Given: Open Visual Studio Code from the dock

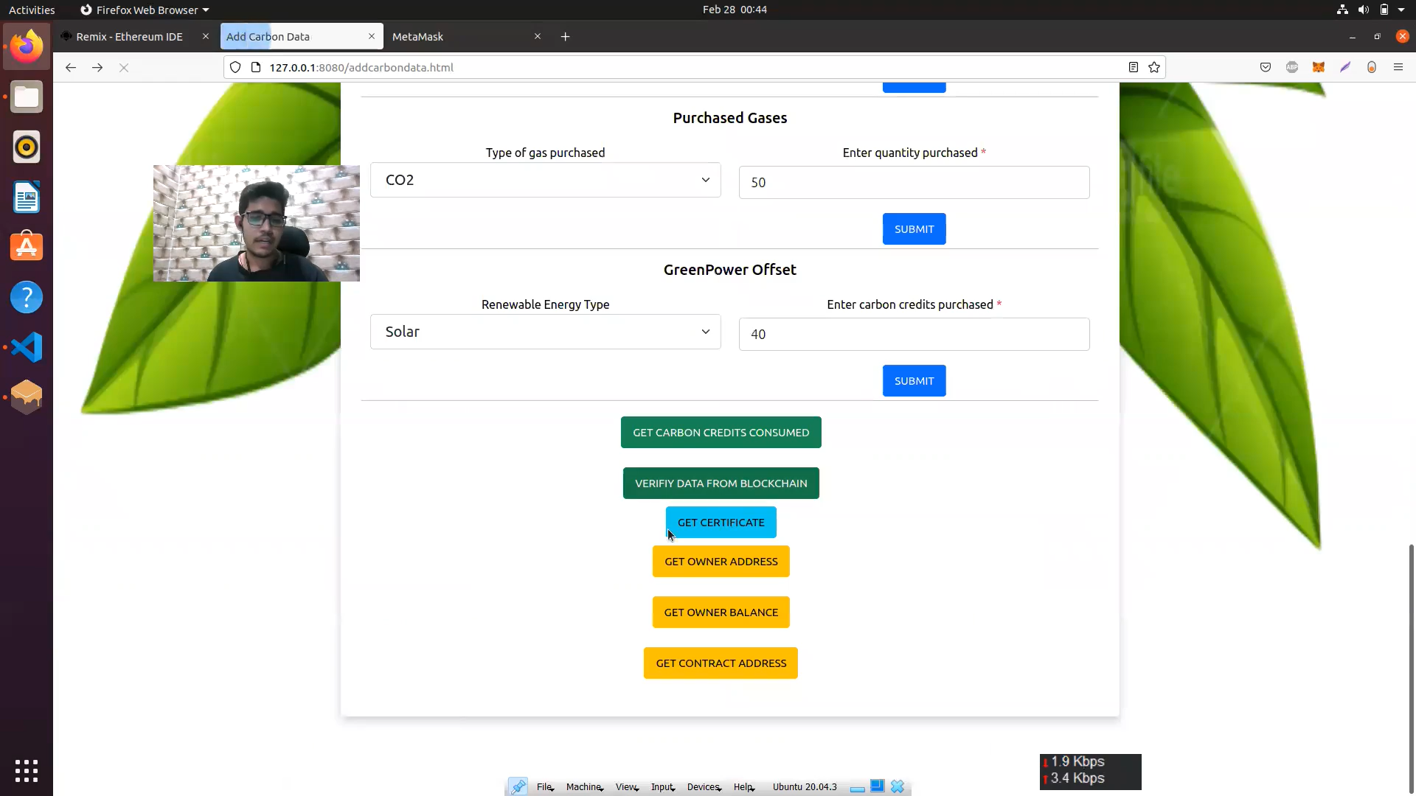Looking at the screenshot, I should [27, 347].
